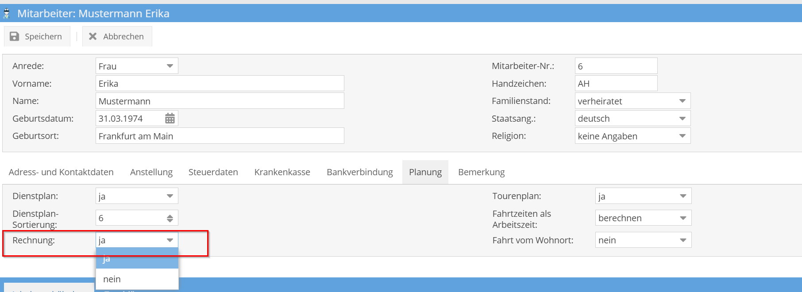Click the Speichern button
The width and height of the screenshot is (802, 292).
click(37, 36)
